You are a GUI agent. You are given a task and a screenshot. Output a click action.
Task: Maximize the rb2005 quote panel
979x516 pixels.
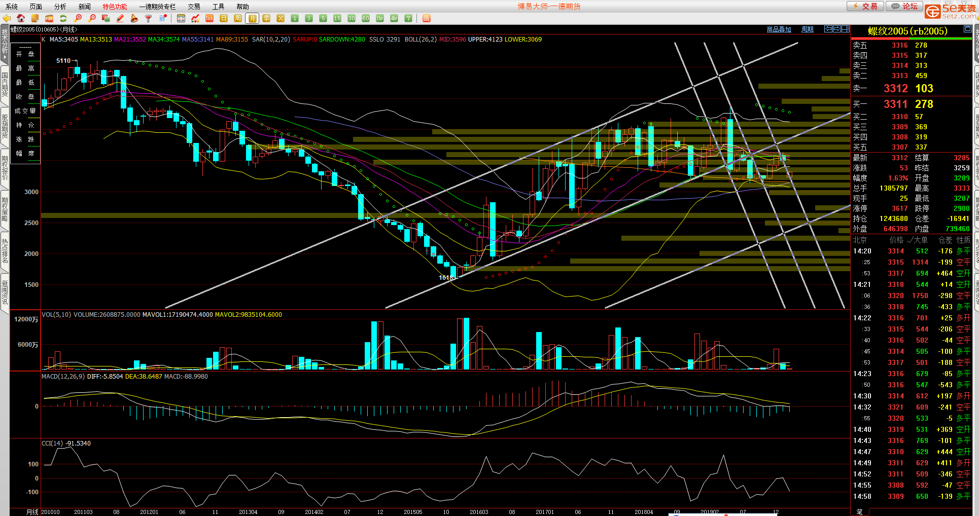point(967,29)
